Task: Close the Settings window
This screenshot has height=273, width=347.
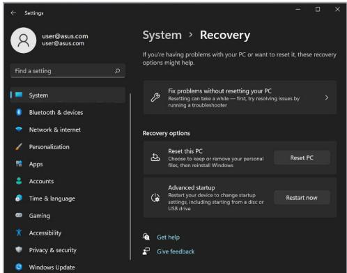Action: click(x=337, y=9)
